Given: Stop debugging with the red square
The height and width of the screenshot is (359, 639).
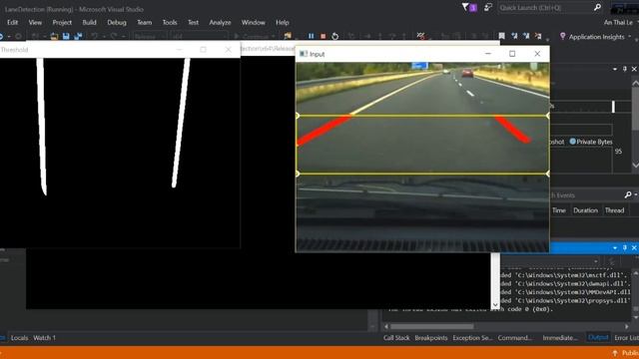Looking at the screenshot, I should point(323,36).
